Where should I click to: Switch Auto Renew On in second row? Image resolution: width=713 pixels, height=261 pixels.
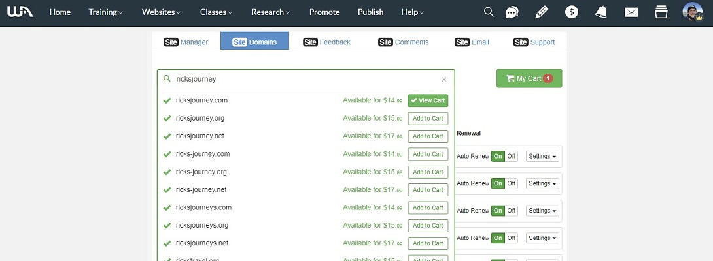pyautogui.click(x=498, y=183)
